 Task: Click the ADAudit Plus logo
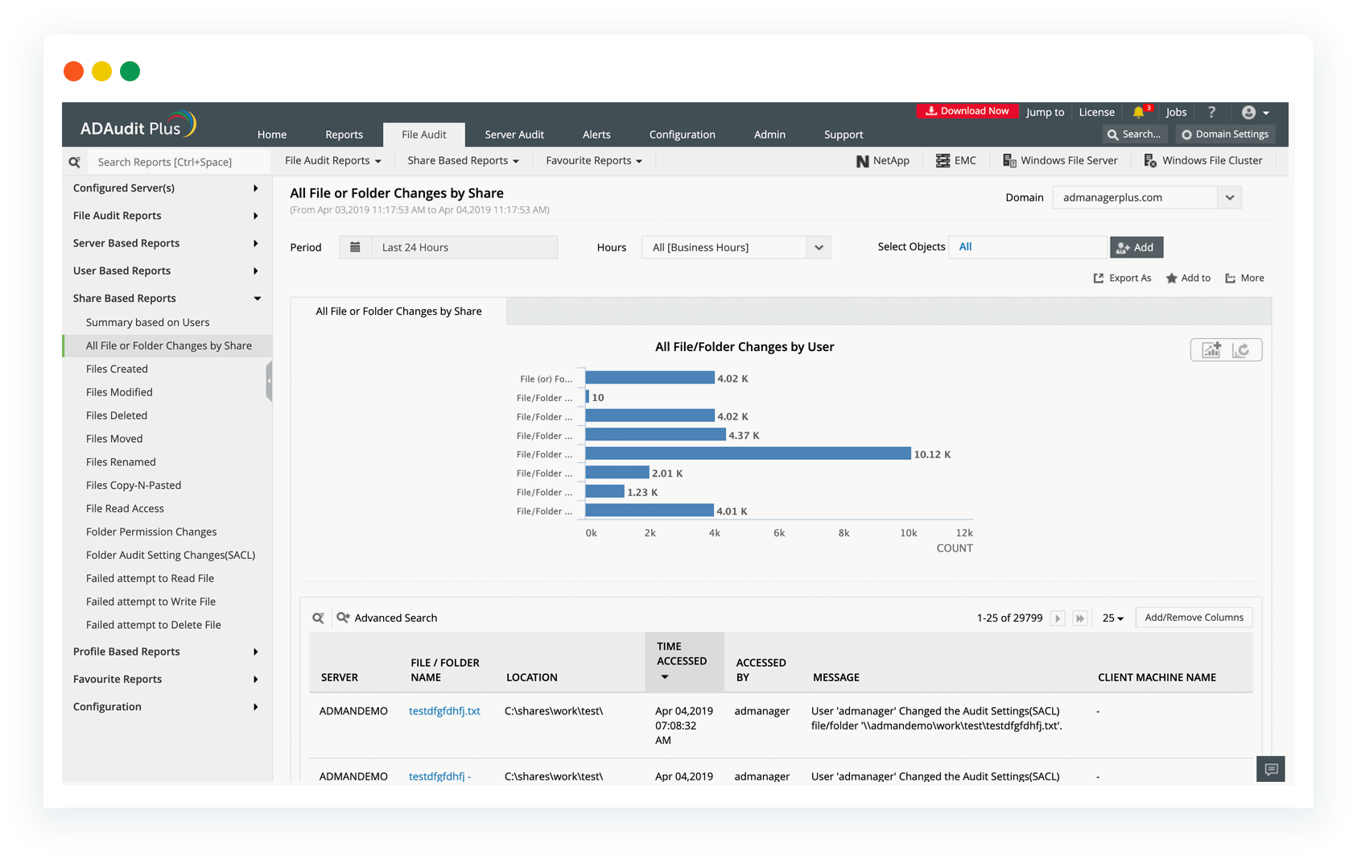[138, 126]
